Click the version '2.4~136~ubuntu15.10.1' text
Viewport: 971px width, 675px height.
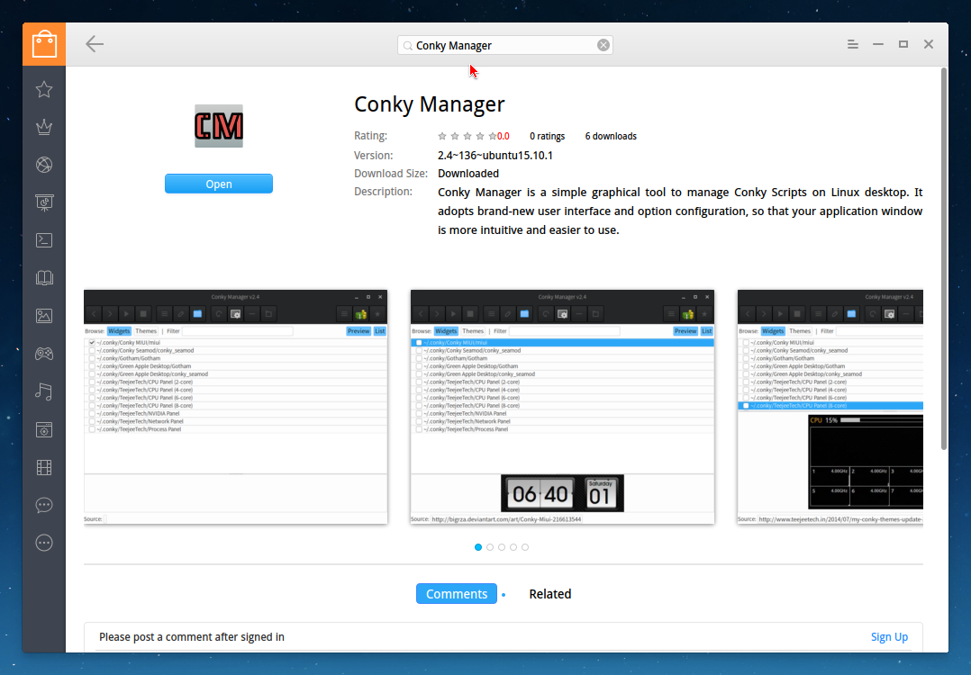(x=495, y=156)
